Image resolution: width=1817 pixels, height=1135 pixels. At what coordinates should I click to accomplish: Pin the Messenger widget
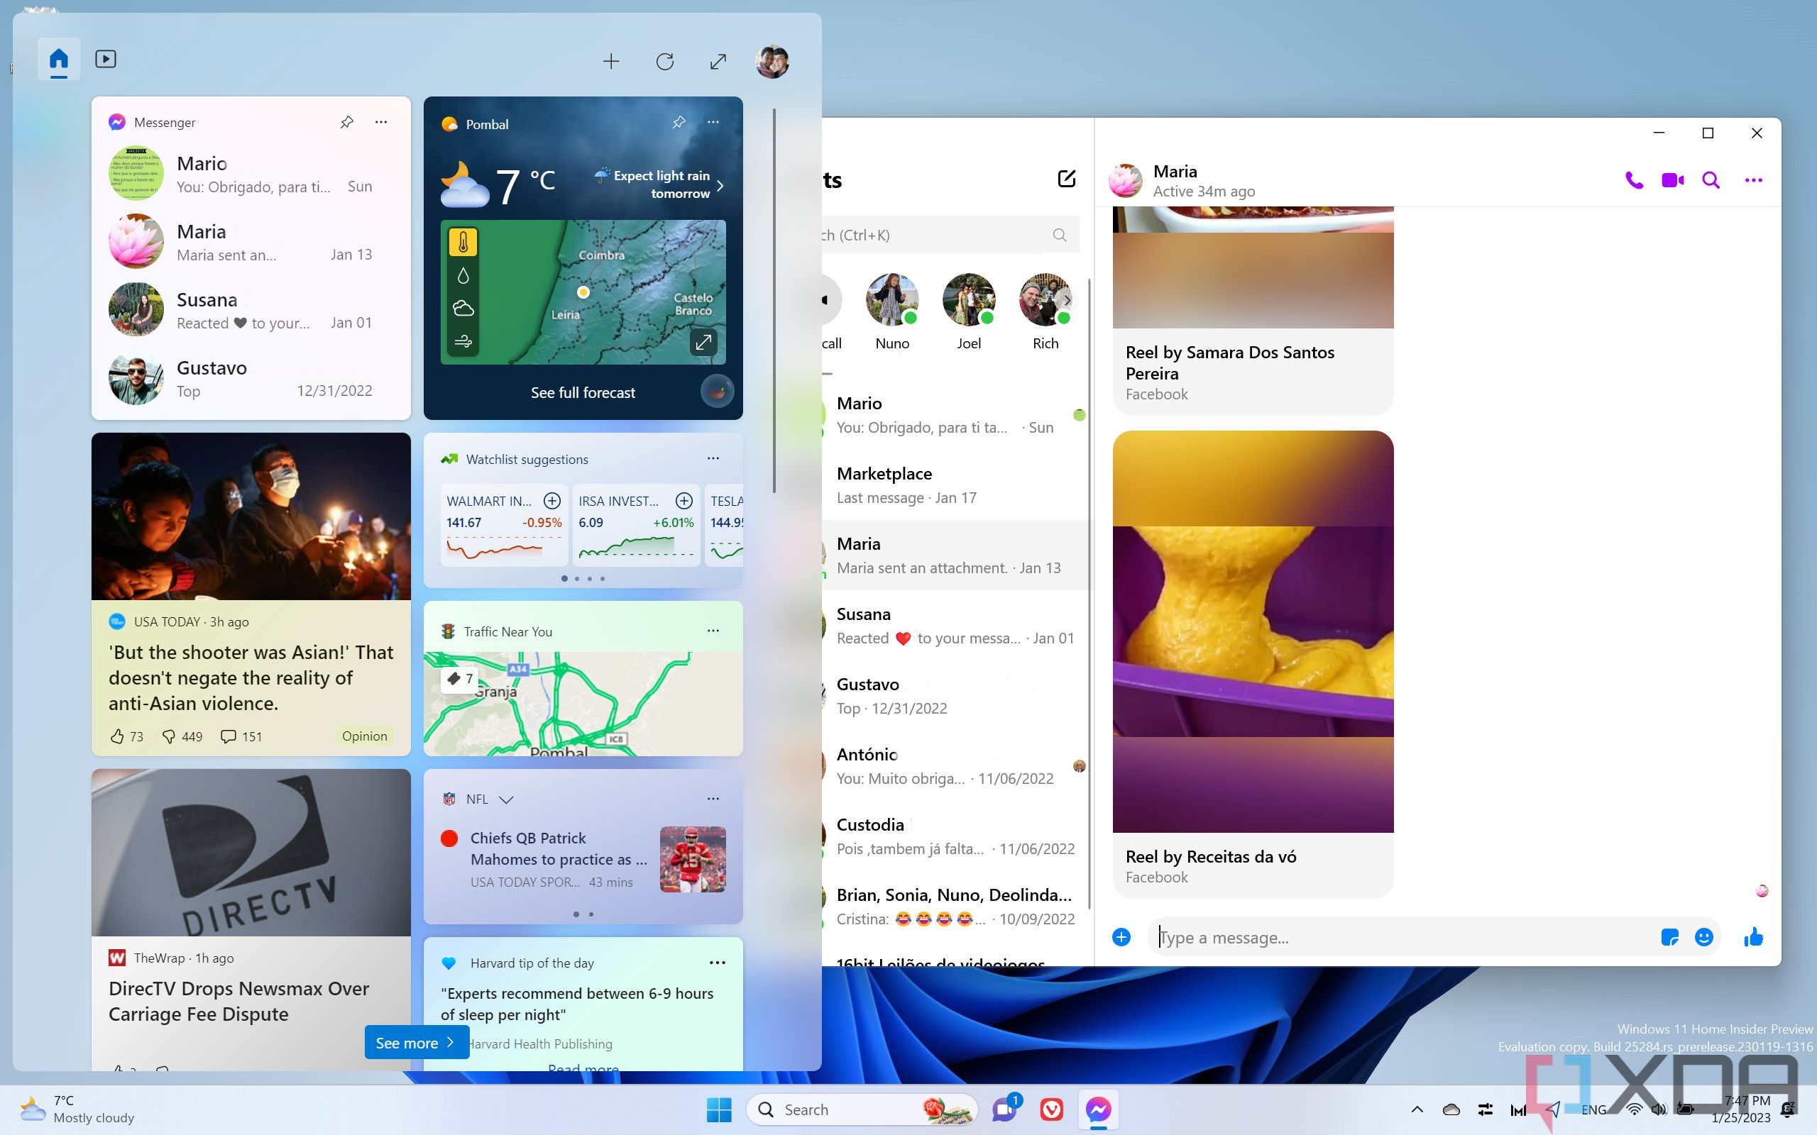(x=347, y=121)
